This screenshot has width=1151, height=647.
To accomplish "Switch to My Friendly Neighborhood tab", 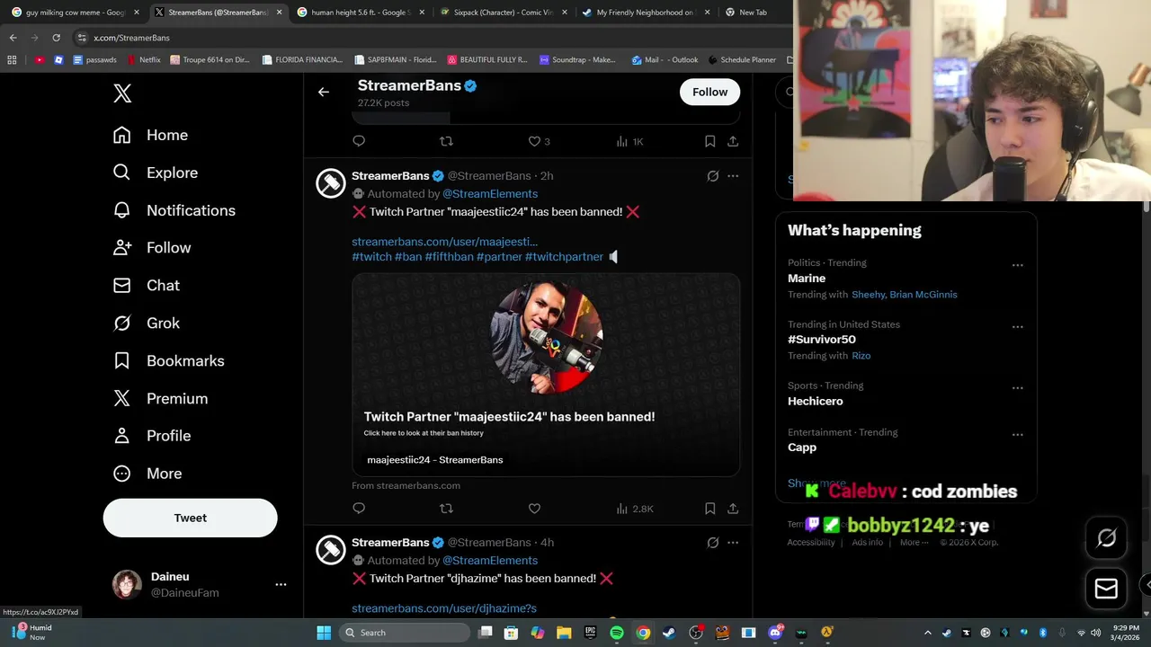I will (647, 13).
